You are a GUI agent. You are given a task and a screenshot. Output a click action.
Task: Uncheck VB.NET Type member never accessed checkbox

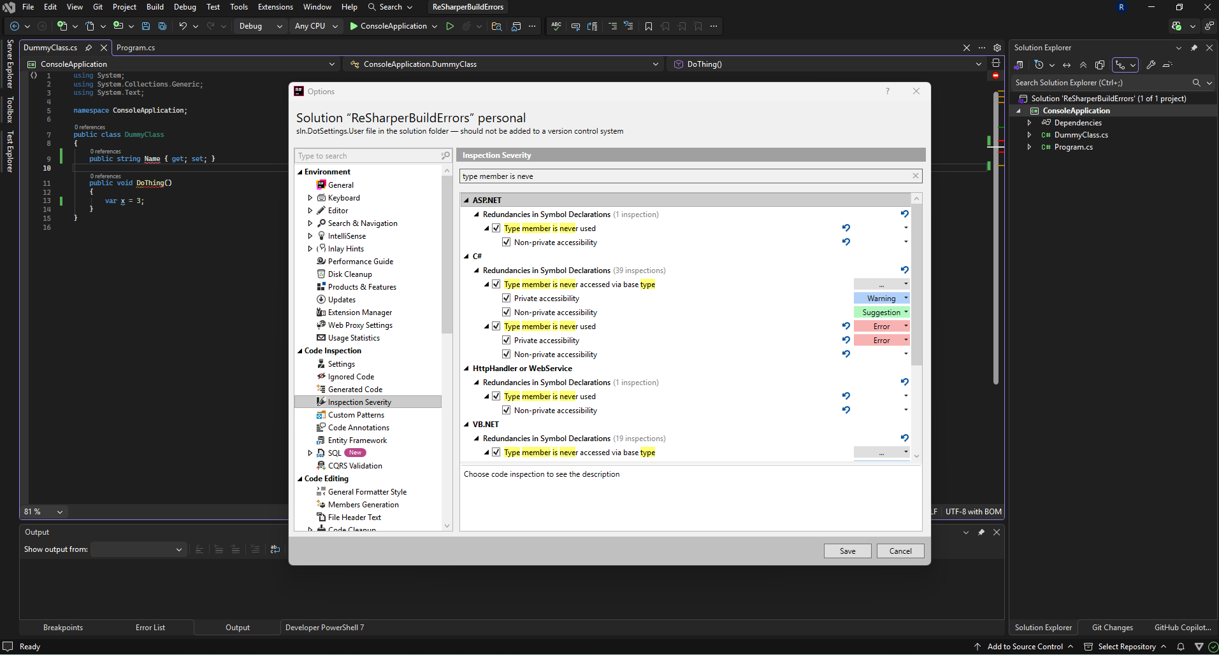point(496,453)
